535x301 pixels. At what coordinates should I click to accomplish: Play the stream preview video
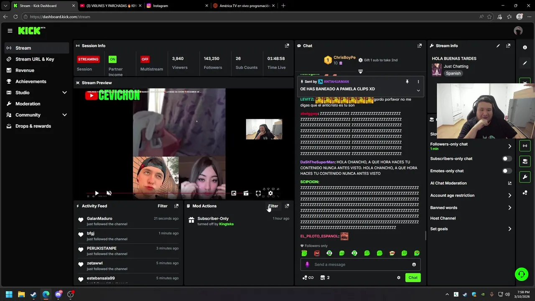(97, 193)
